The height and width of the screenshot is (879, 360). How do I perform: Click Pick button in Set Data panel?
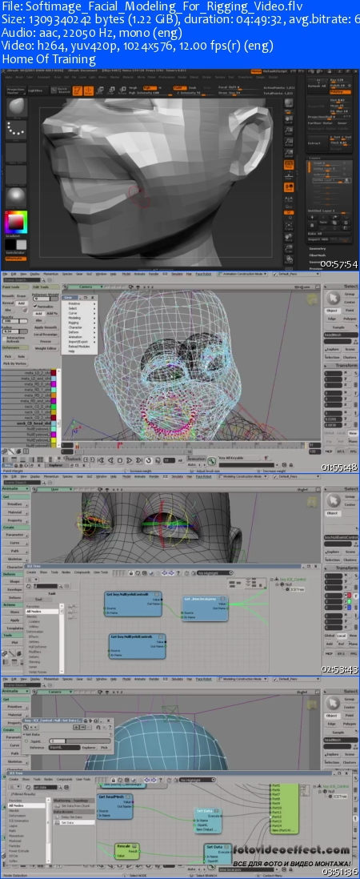(x=104, y=747)
